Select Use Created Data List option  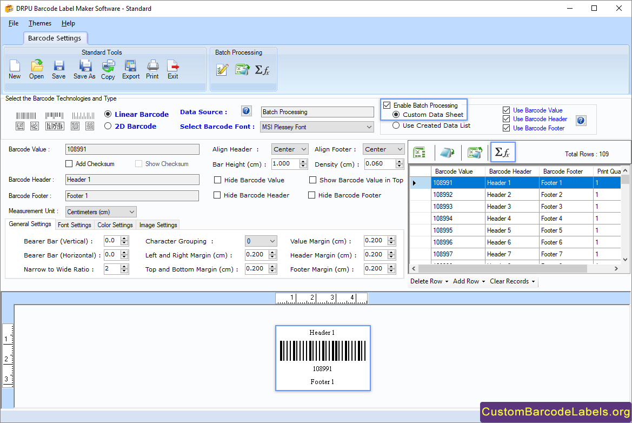[396, 125]
